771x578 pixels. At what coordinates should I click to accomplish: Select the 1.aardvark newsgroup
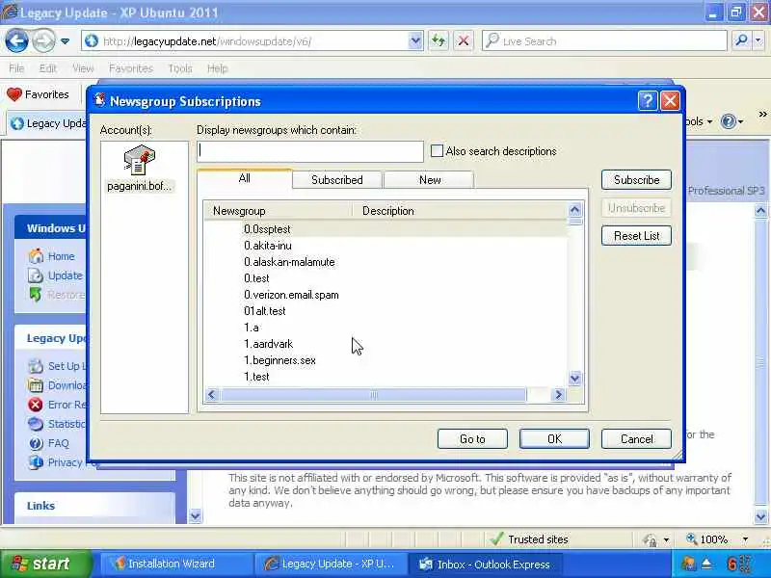(269, 344)
